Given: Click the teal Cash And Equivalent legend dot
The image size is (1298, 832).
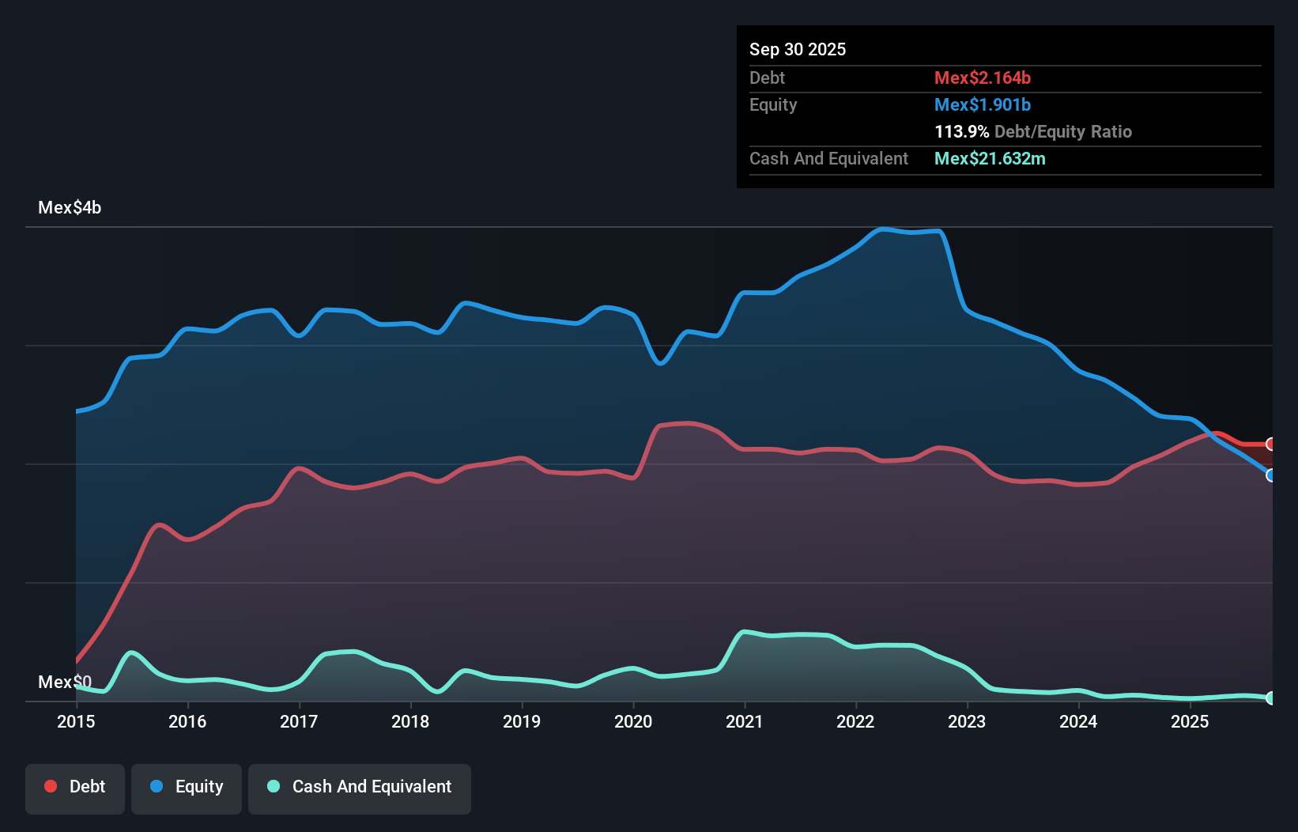Looking at the screenshot, I should point(273,786).
